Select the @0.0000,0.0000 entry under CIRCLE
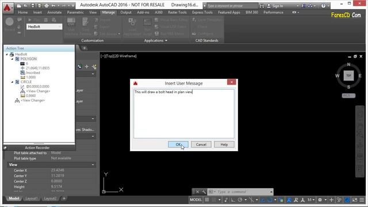Viewport: 368px width, 207px height. tap(37, 87)
